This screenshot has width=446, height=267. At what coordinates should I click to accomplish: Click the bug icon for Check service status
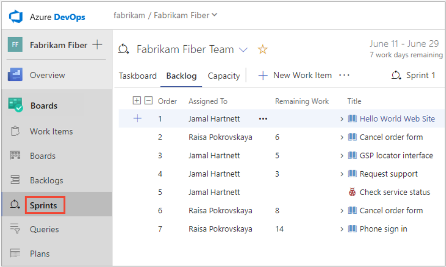(x=352, y=192)
